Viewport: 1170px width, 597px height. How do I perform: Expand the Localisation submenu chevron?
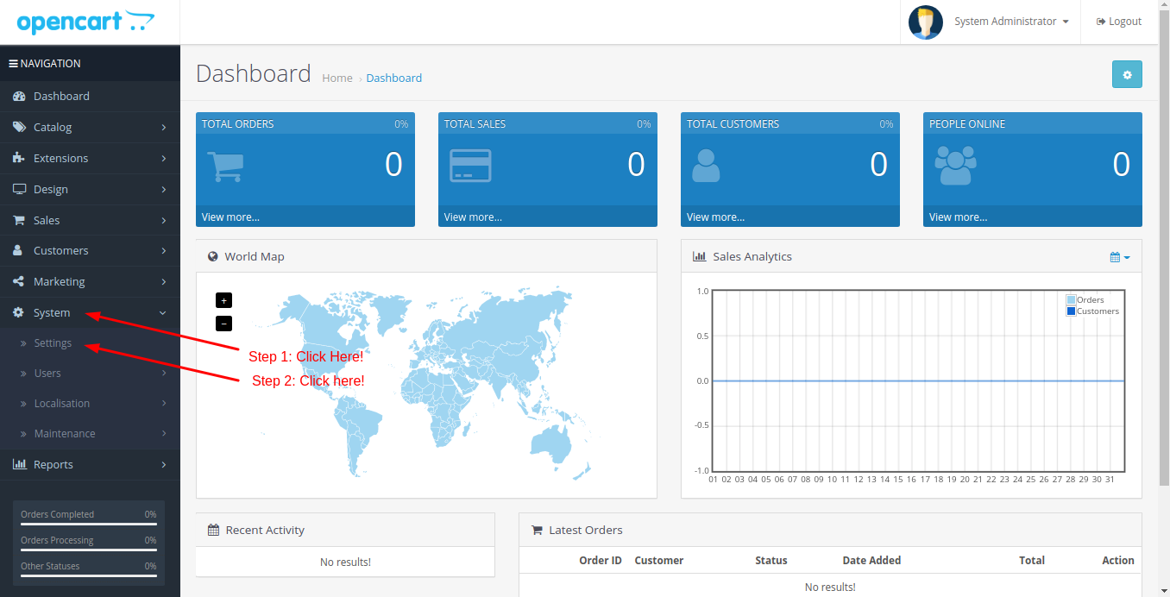pyautogui.click(x=163, y=404)
